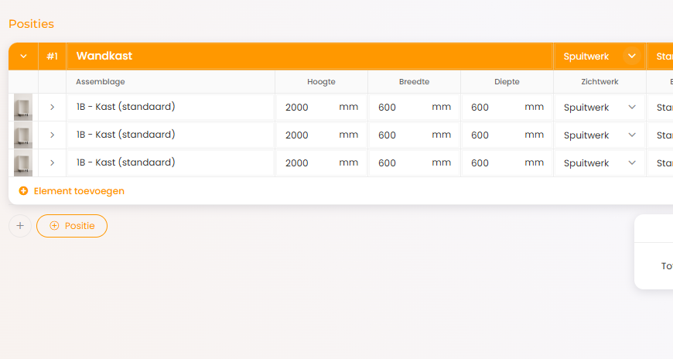Image resolution: width=673 pixels, height=359 pixels.
Task: Select the first row assemblage name
Action: click(x=126, y=107)
